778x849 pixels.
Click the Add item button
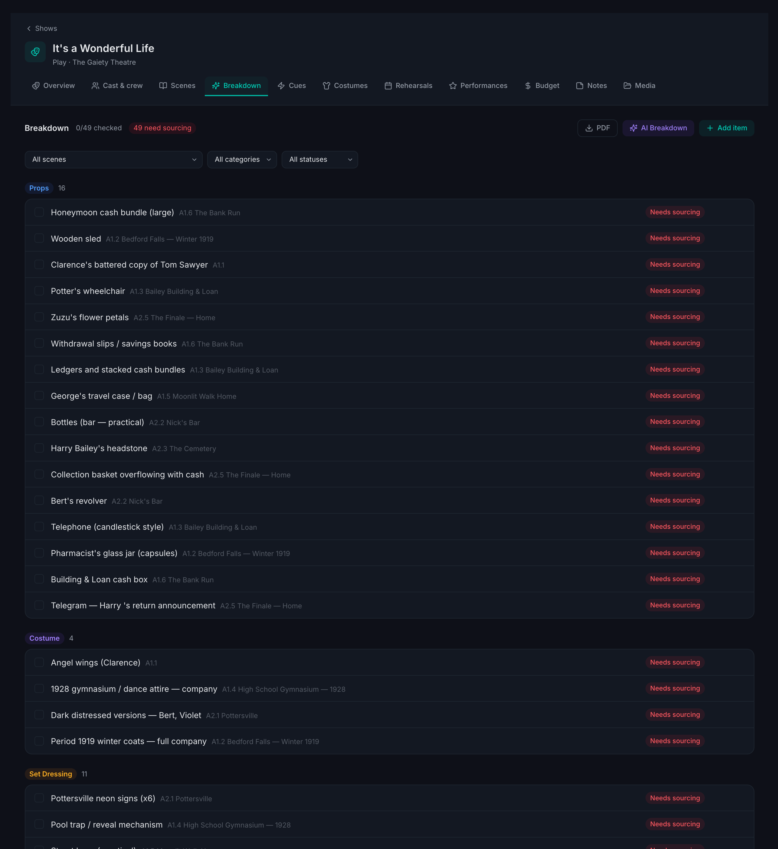point(726,128)
